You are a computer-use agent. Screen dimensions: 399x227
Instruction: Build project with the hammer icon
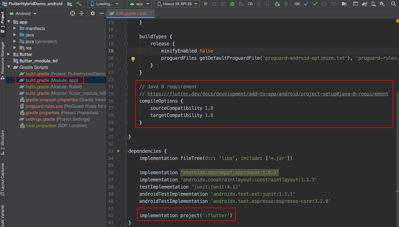[x=79, y=4]
